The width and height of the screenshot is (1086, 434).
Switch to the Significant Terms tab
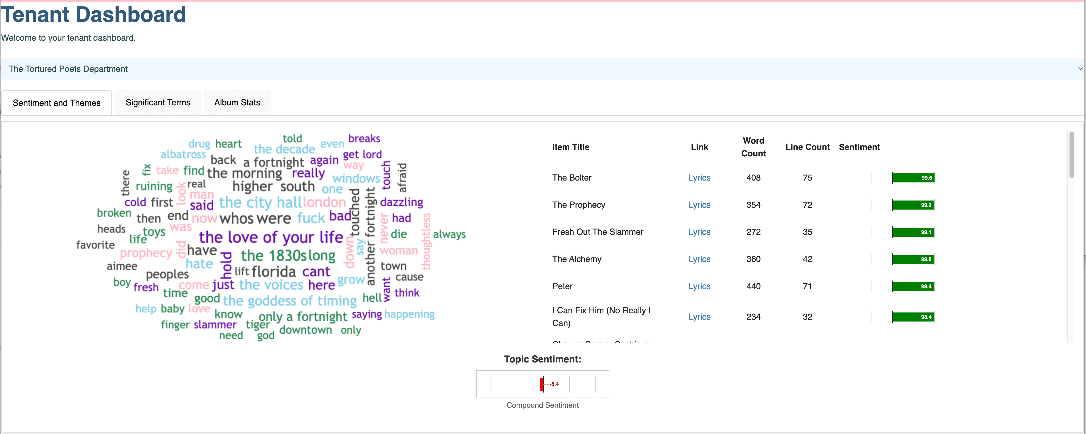158,102
